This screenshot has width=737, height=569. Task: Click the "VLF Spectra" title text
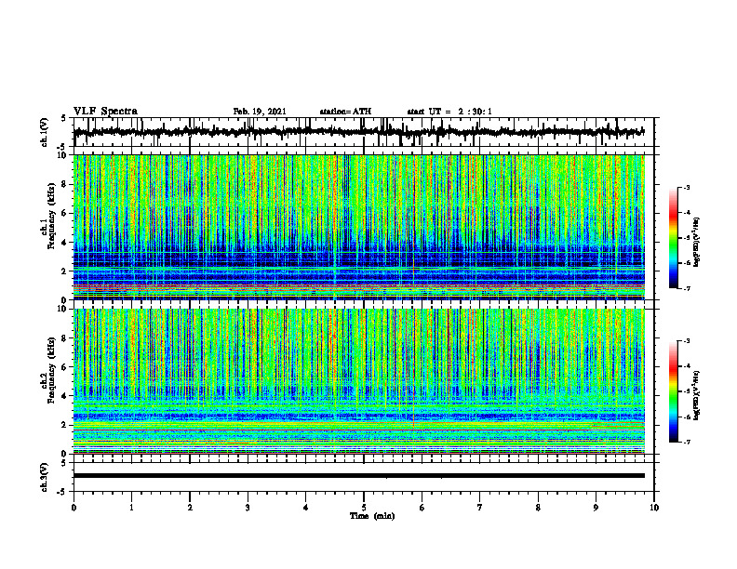[x=105, y=112]
